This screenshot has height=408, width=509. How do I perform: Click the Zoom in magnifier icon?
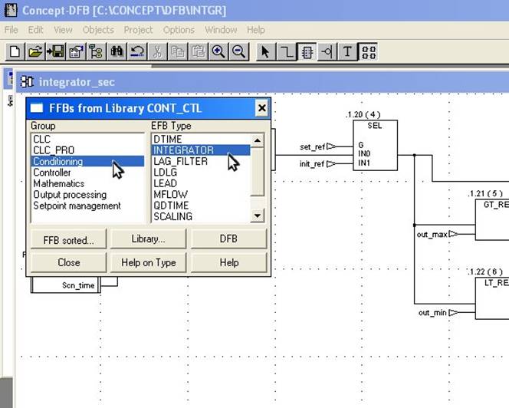pyautogui.click(x=218, y=51)
